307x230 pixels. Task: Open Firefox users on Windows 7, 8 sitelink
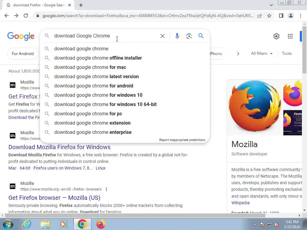pos(63,168)
